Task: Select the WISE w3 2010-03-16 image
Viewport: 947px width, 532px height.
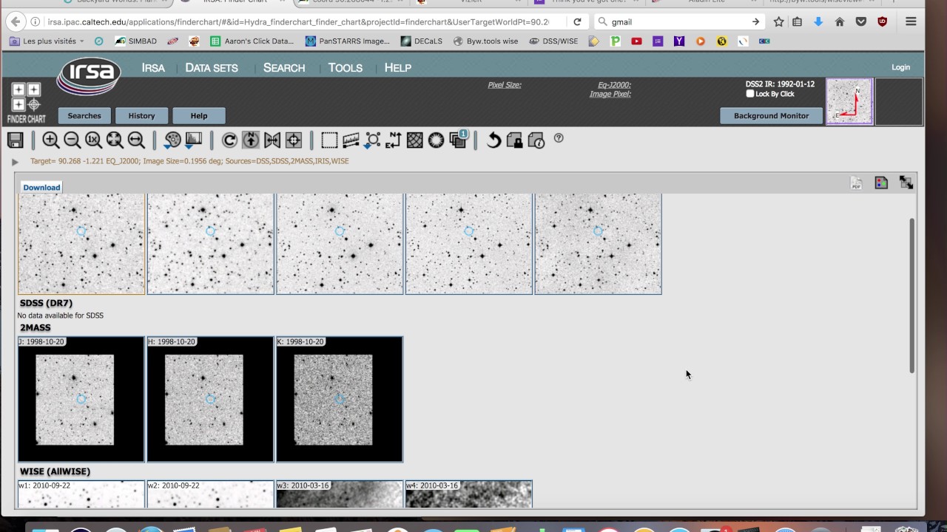Action: (x=340, y=494)
